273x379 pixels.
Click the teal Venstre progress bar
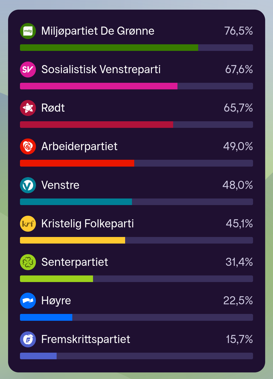[76, 202]
